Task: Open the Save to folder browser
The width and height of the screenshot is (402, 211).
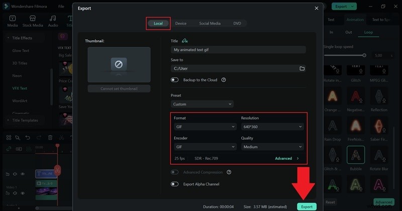Action: (x=302, y=68)
